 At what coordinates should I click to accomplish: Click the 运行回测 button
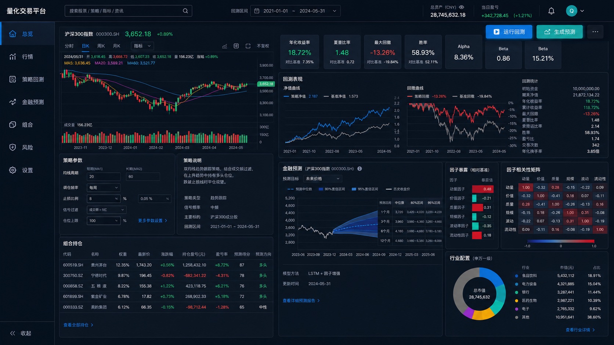click(x=509, y=32)
